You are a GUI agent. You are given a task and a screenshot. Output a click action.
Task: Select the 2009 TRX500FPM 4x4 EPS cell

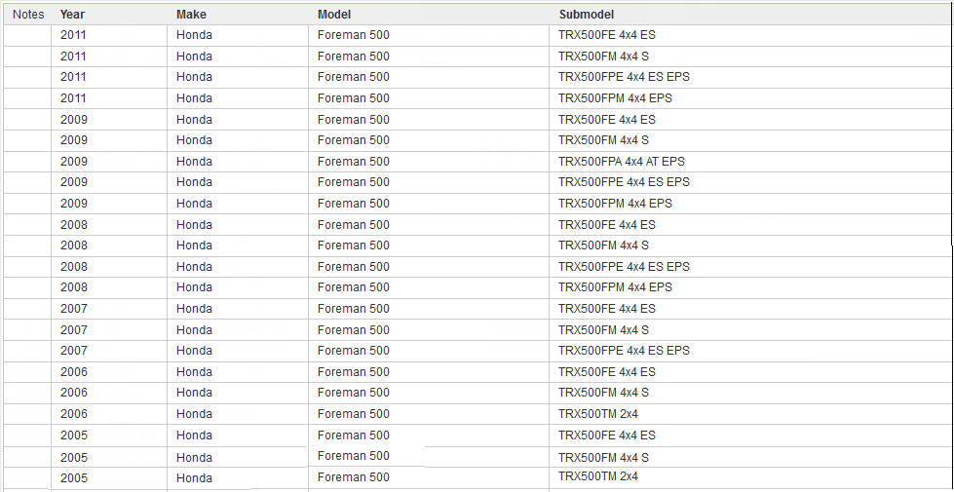614,204
